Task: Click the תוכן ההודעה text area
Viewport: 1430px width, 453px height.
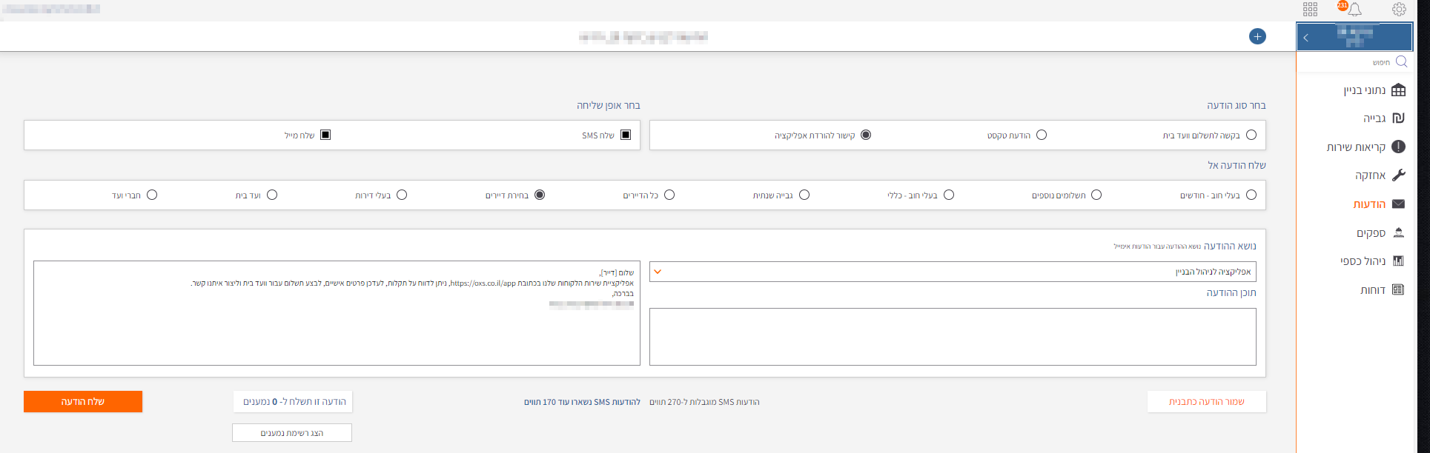Action: point(953,337)
